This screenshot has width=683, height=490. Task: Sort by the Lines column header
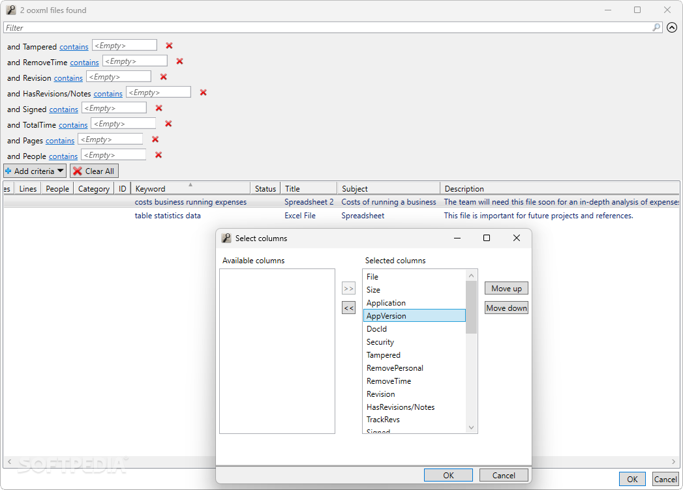(28, 188)
